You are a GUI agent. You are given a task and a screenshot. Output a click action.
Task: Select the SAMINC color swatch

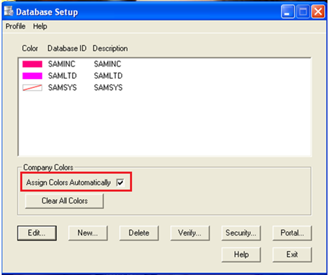click(32, 64)
